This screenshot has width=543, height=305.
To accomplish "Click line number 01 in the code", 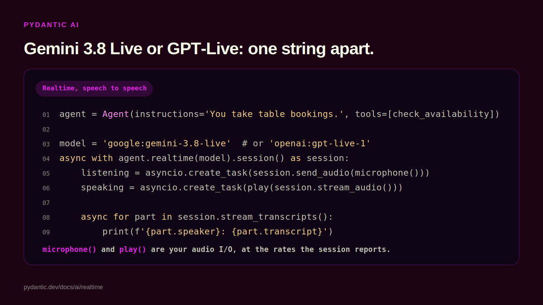I will point(46,115).
